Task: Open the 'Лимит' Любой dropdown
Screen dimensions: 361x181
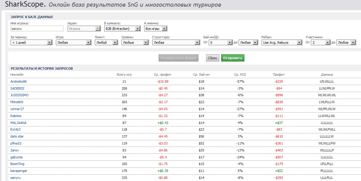Action: pyautogui.click(x=106, y=43)
